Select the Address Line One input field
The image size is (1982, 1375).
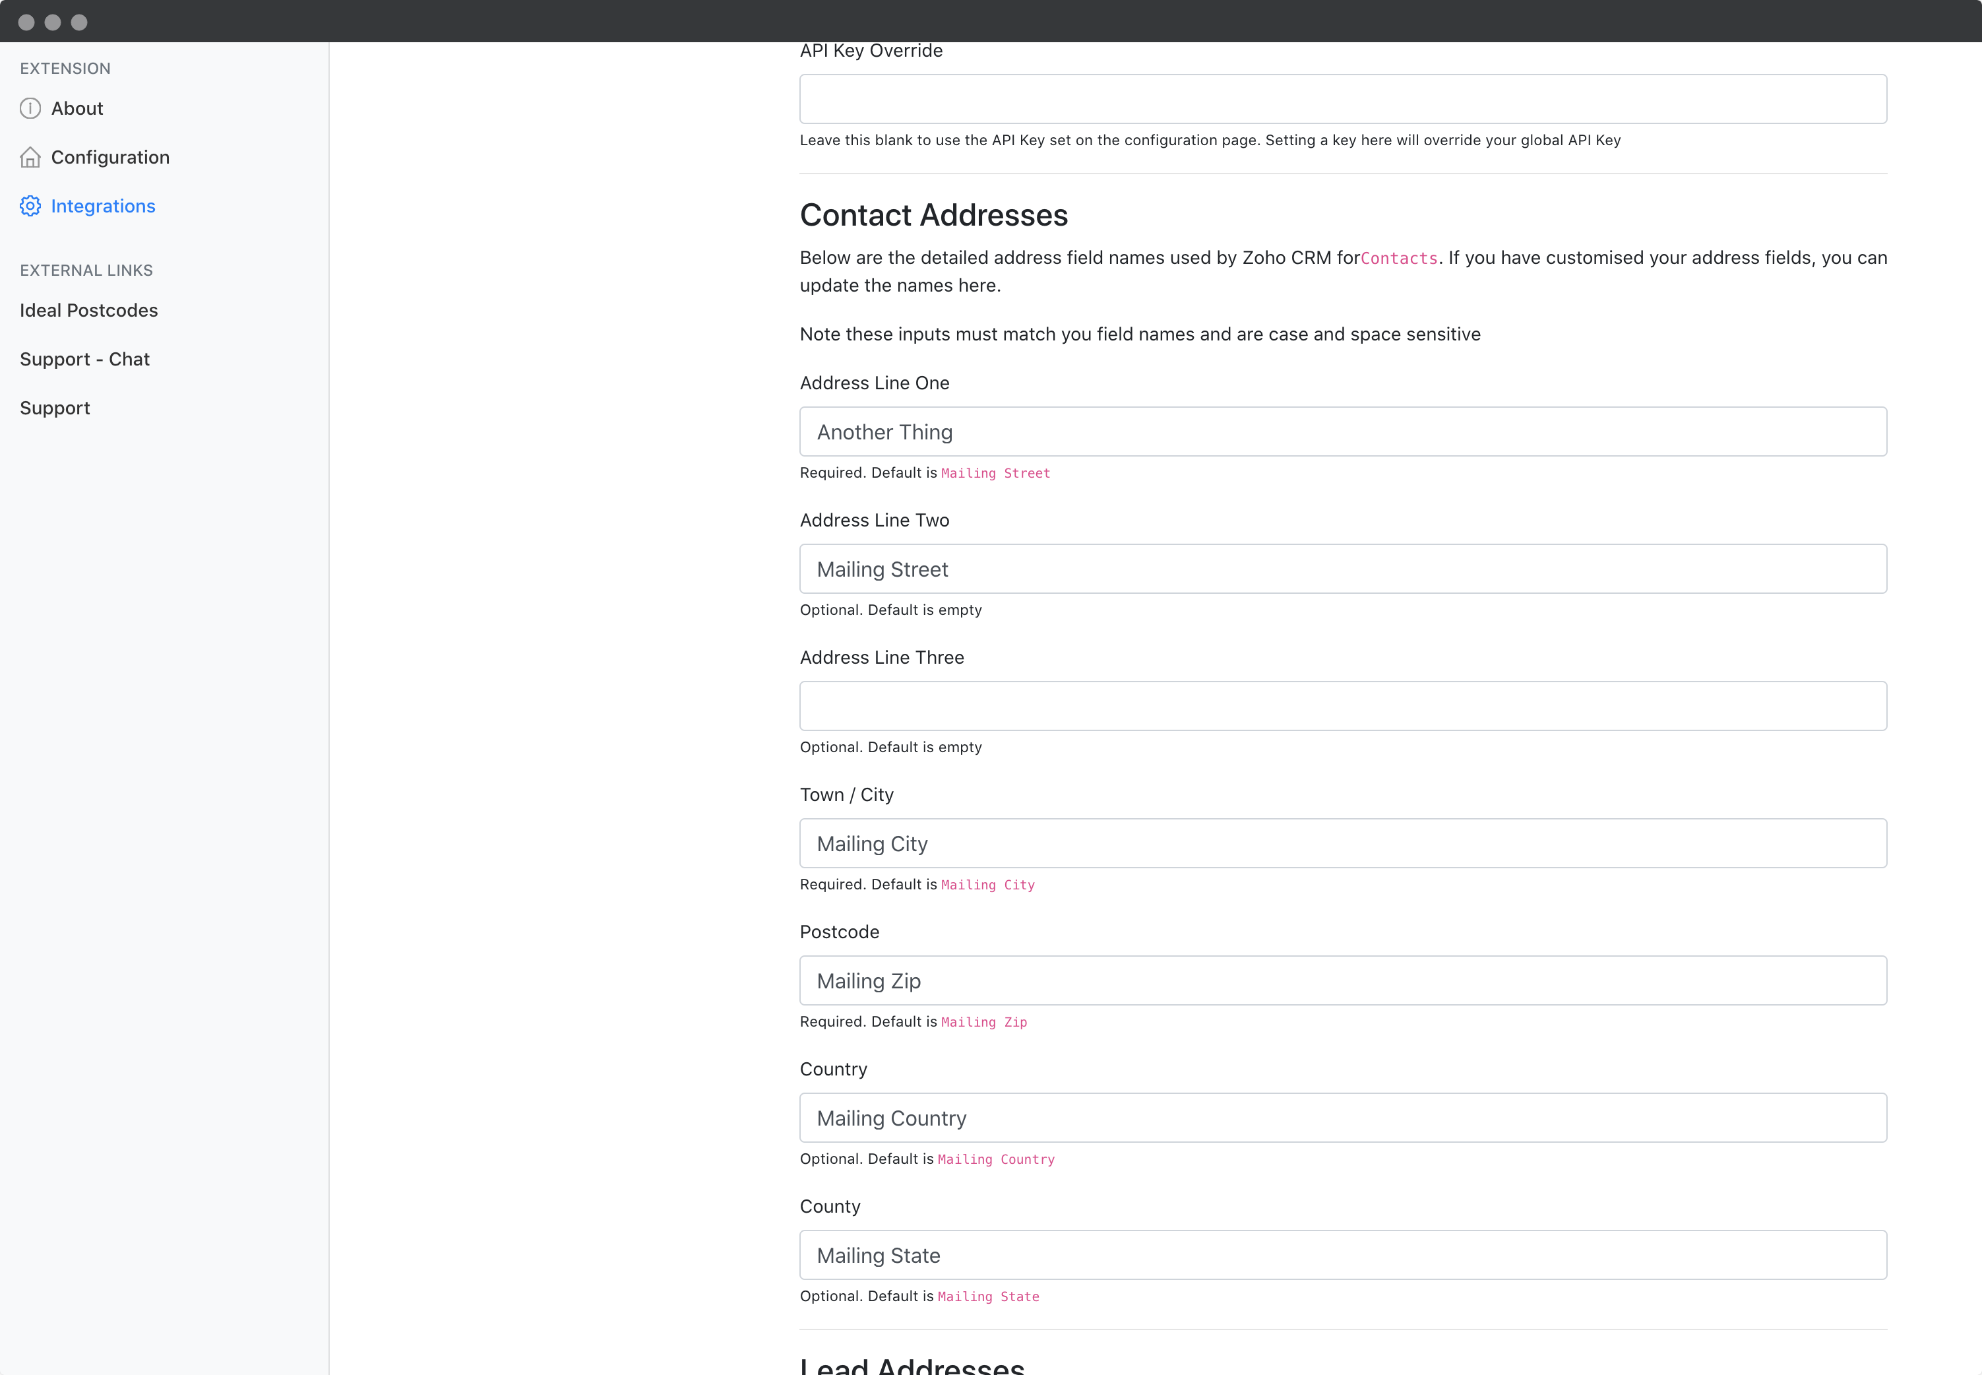(1344, 431)
